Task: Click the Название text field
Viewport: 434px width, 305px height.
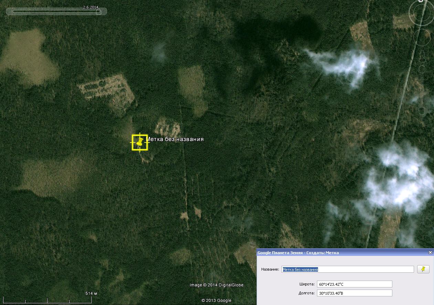Action: tap(348, 270)
